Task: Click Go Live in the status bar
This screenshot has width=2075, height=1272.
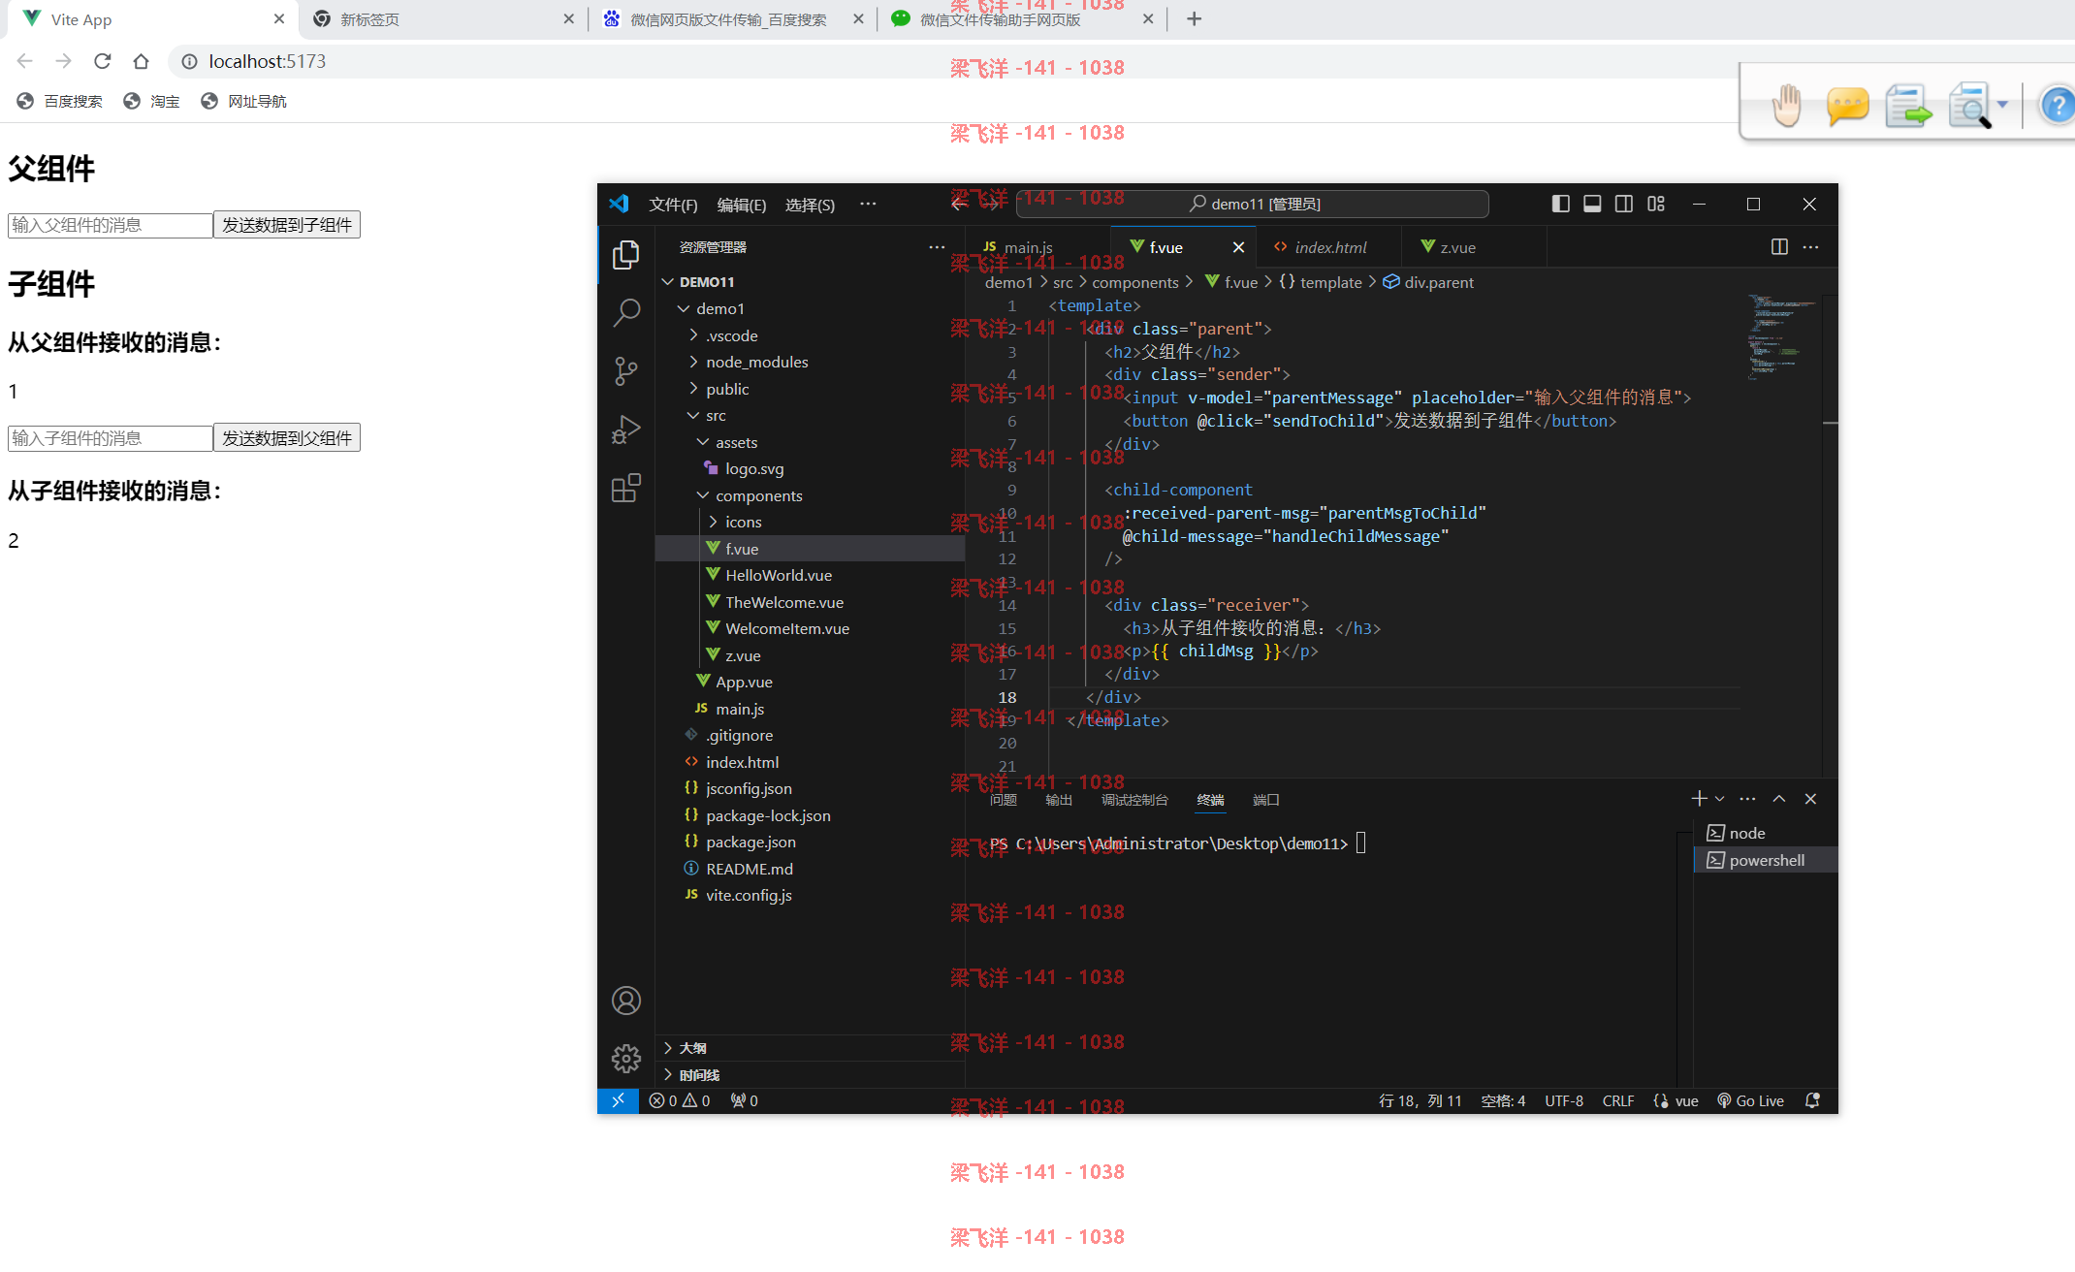Action: coord(1751,1100)
